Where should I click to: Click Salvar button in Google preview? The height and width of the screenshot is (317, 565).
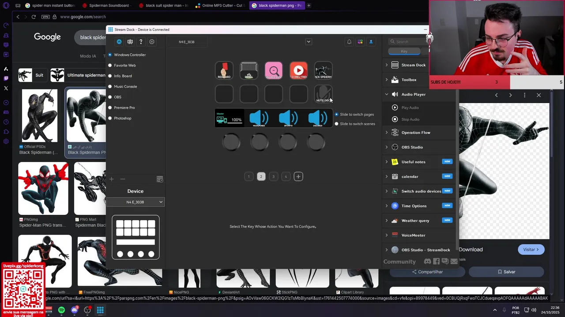tap(506, 272)
